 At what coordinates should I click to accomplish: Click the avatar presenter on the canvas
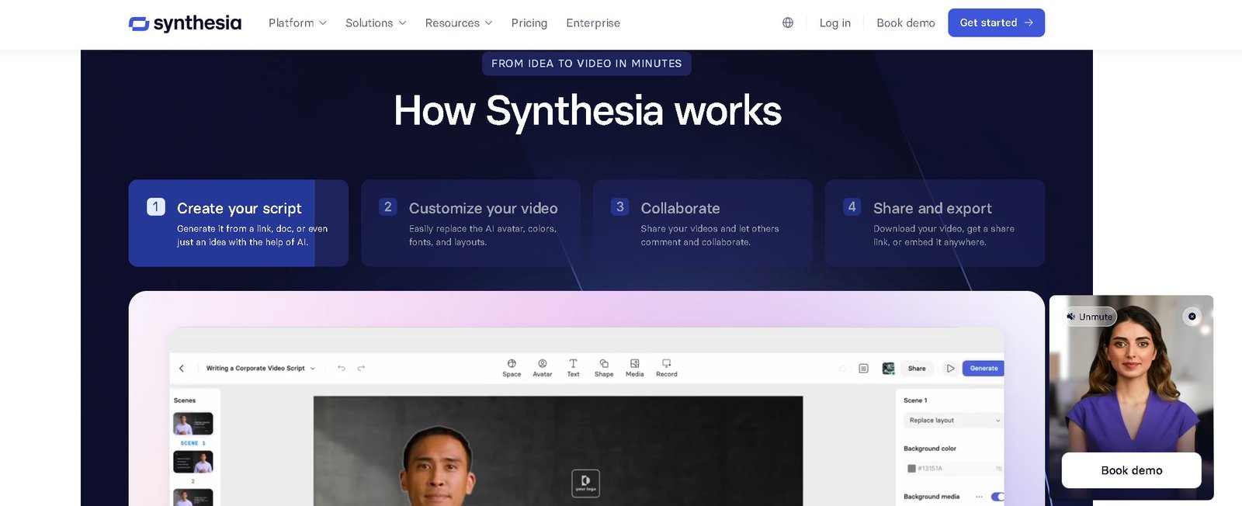click(439, 466)
